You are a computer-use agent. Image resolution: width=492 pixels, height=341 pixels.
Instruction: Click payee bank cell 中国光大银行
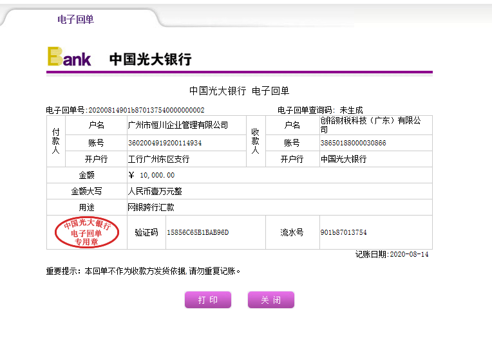point(344,159)
